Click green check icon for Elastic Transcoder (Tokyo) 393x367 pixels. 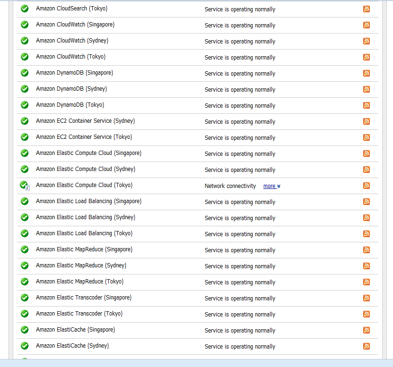tap(25, 314)
